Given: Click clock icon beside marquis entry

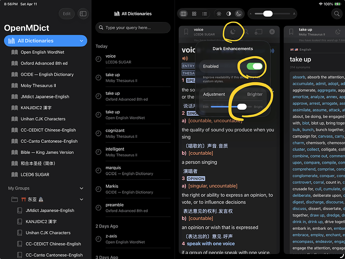Looking at the screenshot, I should point(98,170).
